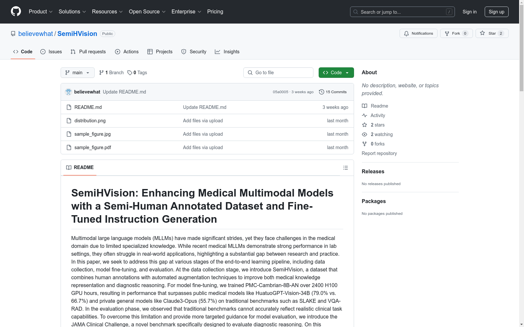
Task: Click the Activity pulse icon
Action: click(x=365, y=115)
